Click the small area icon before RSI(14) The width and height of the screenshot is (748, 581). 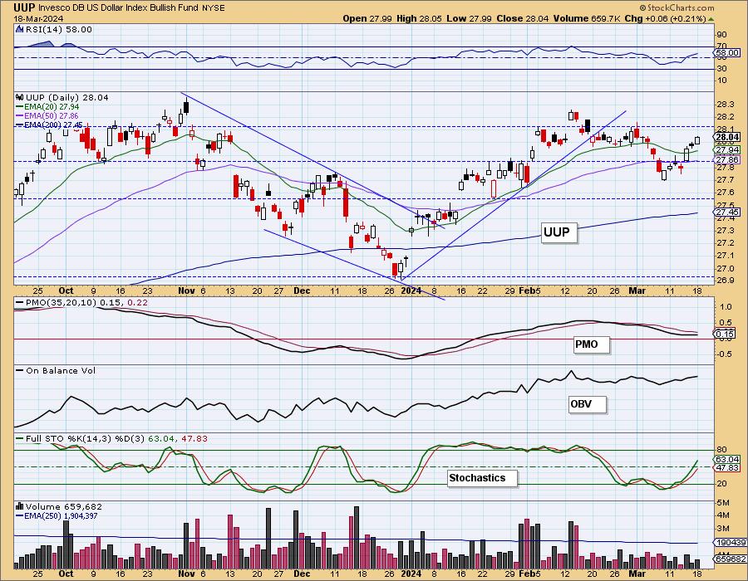(x=20, y=30)
